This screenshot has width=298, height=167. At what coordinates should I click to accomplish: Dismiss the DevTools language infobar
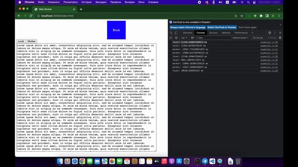pyautogui.click(x=280, y=25)
